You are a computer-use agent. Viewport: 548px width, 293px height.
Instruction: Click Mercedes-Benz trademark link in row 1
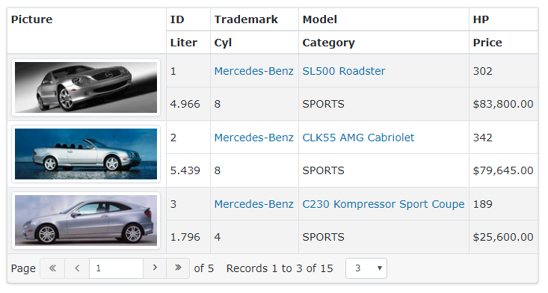253,71
